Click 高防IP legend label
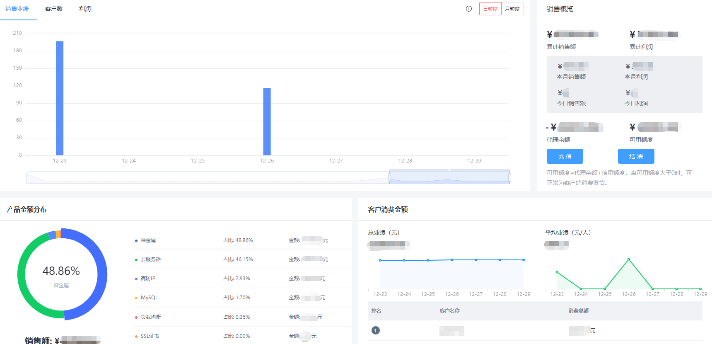Screen dimensions: 712x344 tap(148, 279)
